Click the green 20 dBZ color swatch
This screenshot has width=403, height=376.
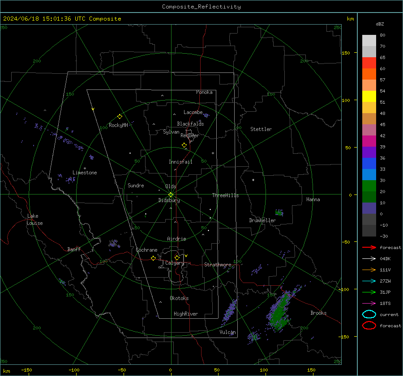(369, 186)
